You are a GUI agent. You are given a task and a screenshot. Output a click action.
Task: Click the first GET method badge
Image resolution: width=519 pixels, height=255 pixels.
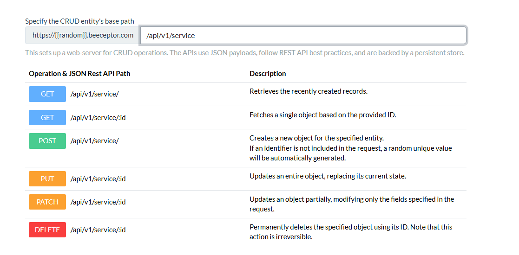click(47, 94)
